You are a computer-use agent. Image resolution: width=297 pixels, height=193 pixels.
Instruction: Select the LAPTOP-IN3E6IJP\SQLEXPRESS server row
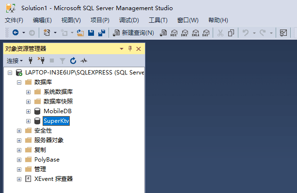tap(85, 73)
